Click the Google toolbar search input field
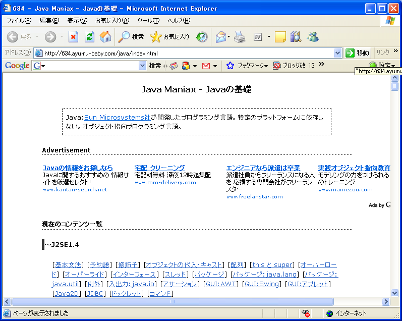The height and width of the screenshot is (321, 402). tap(92, 66)
